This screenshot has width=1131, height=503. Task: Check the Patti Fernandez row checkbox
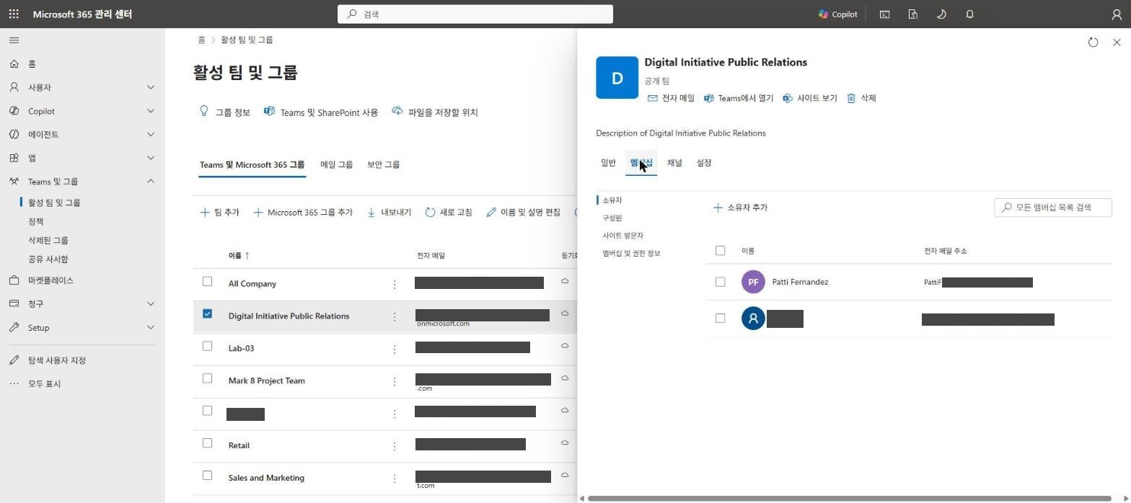point(720,282)
